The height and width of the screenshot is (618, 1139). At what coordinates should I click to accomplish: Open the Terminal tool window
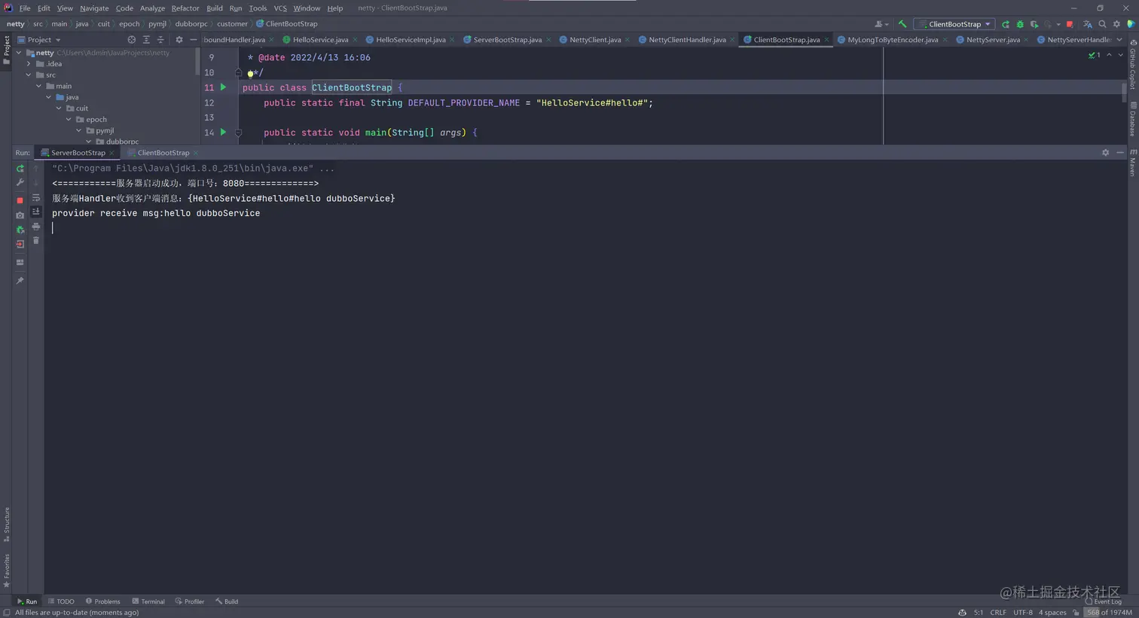(x=148, y=601)
